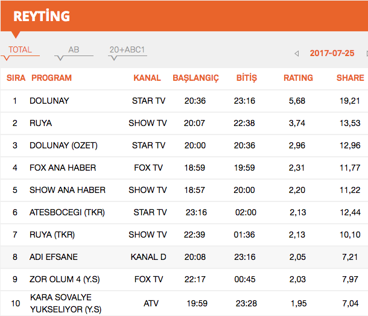Select the DOLUNAY (OZET) row
This screenshot has width=368, height=316.
click(x=63, y=145)
